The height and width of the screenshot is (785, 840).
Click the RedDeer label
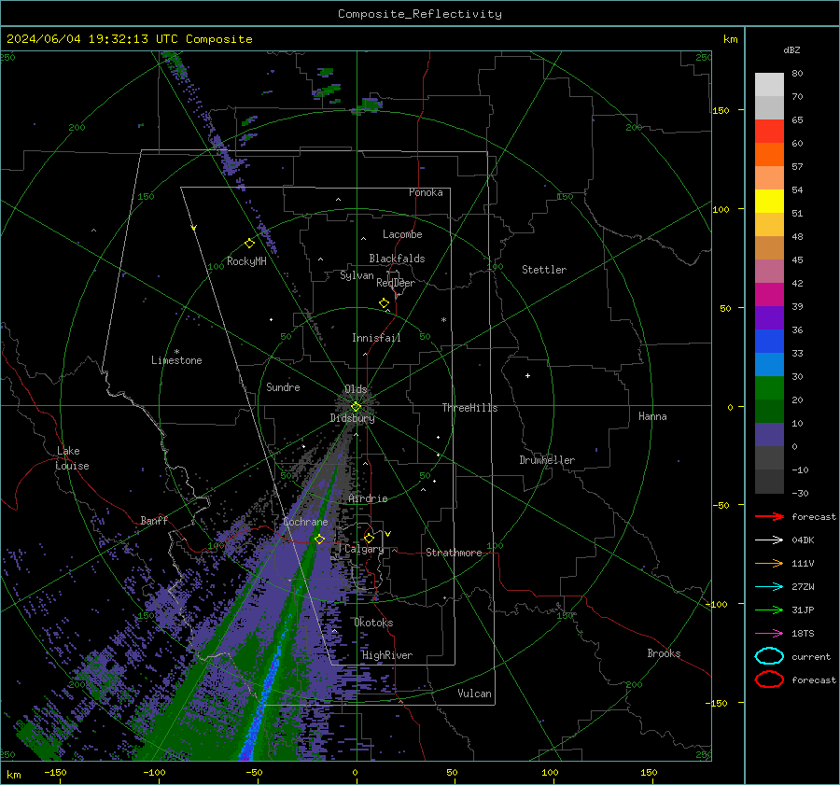pos(396,283)
